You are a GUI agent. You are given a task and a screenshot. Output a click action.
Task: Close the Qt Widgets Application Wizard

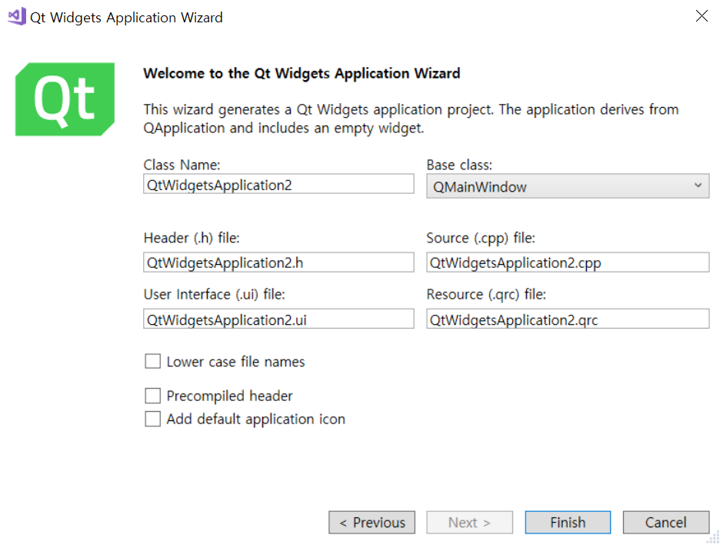pos(702,16)
